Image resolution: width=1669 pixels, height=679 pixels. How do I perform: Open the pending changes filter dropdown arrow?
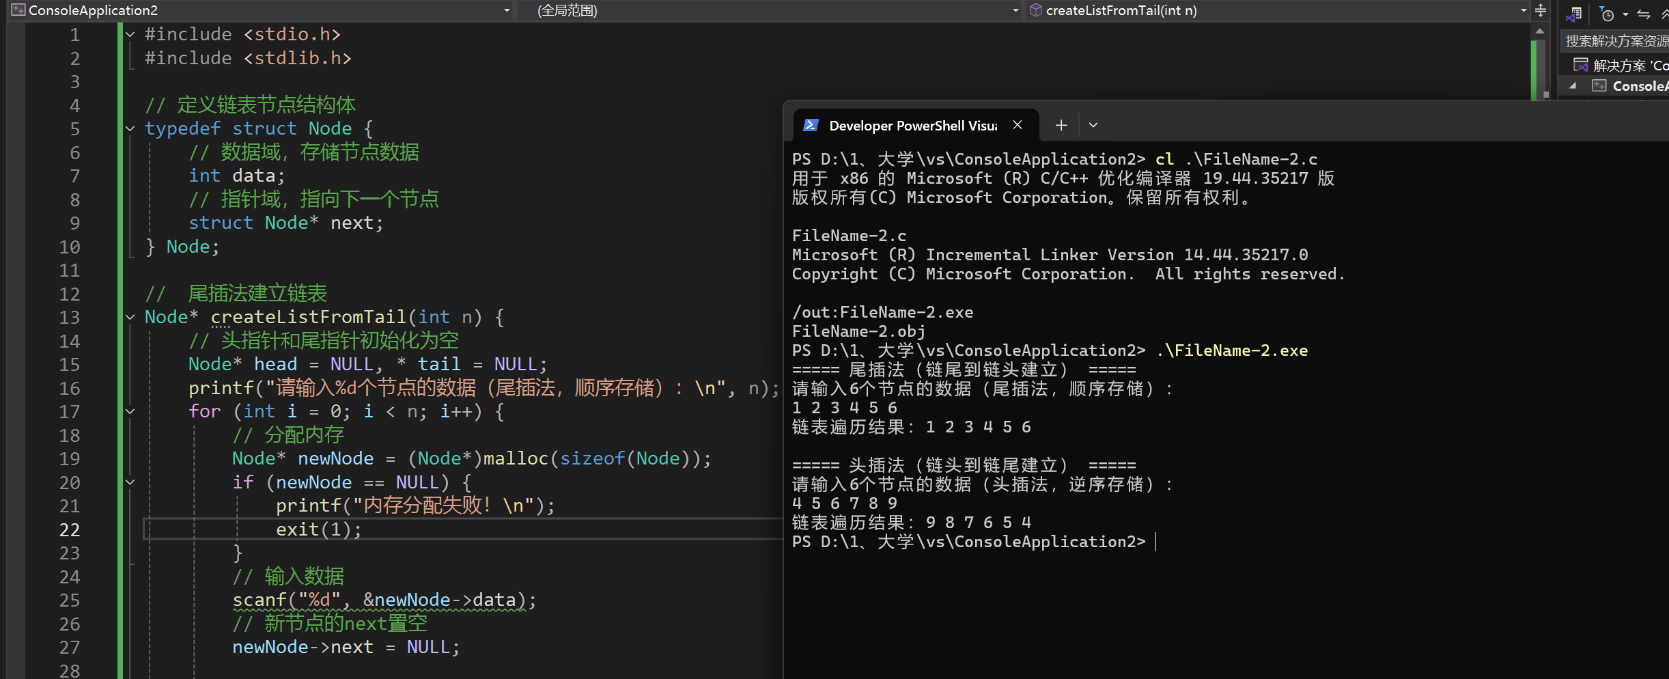click(1625, 14)
